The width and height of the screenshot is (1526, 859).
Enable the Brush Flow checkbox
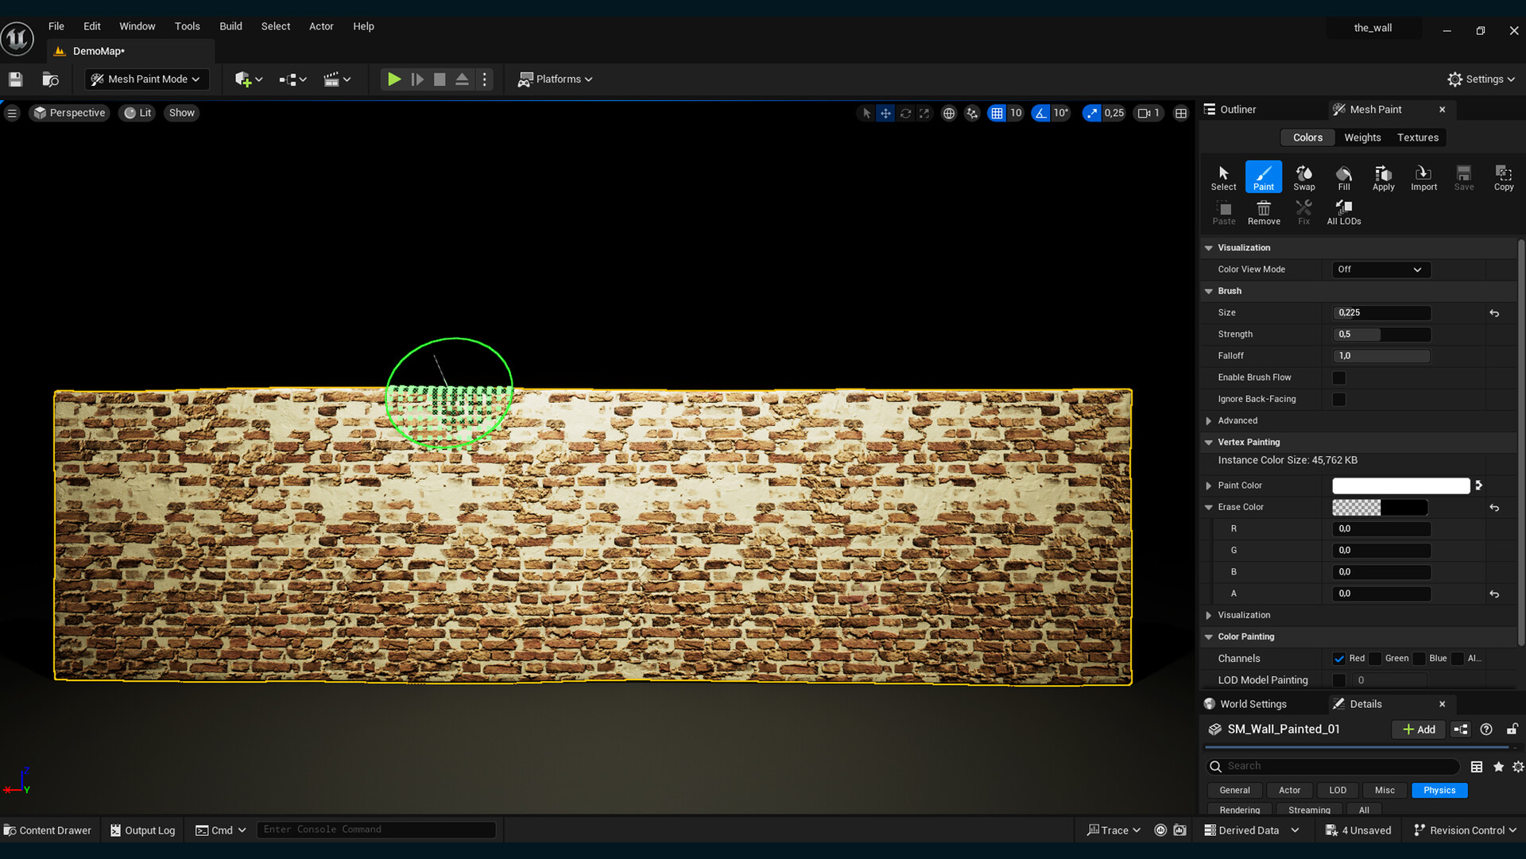click(1339, 377)
